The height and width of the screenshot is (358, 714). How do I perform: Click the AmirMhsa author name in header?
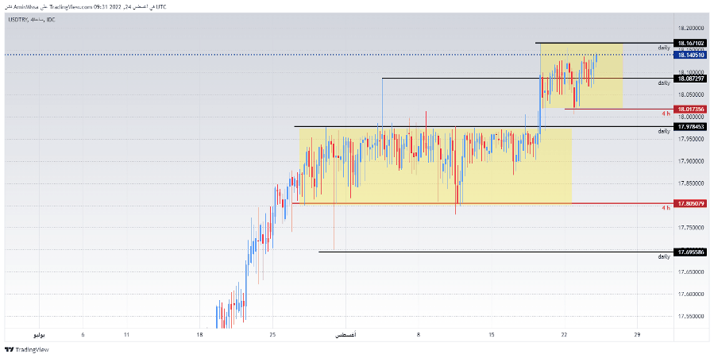26,7
